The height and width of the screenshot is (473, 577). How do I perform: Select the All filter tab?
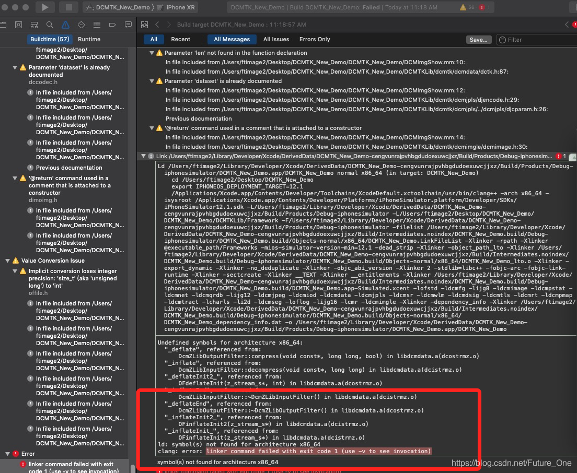[x=154, y=39]
